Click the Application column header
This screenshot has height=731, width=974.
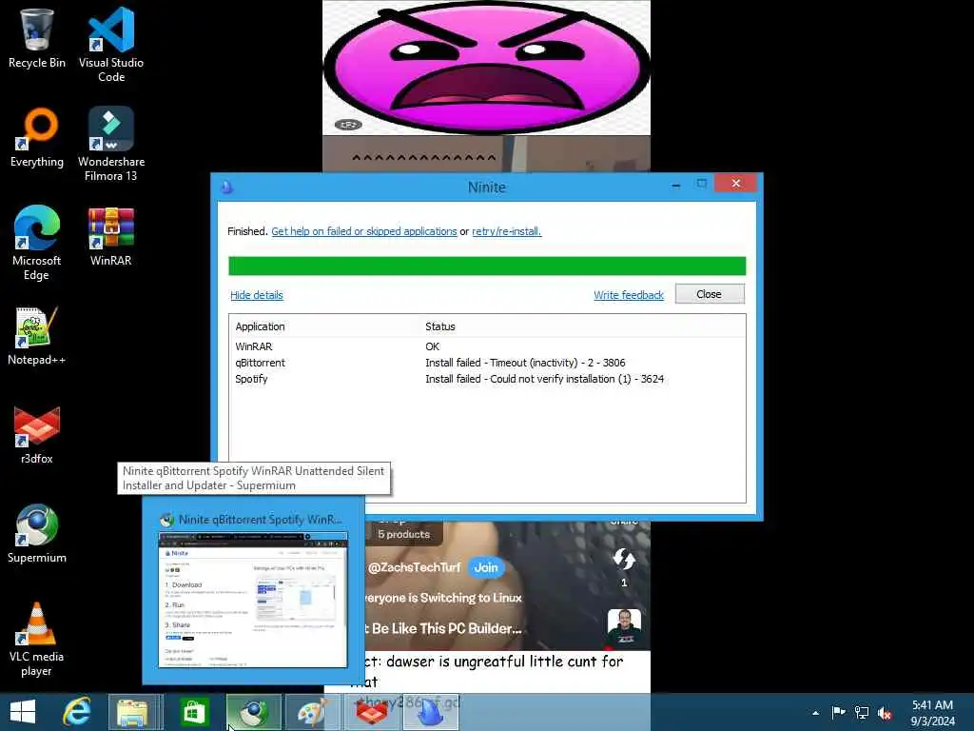260,326
